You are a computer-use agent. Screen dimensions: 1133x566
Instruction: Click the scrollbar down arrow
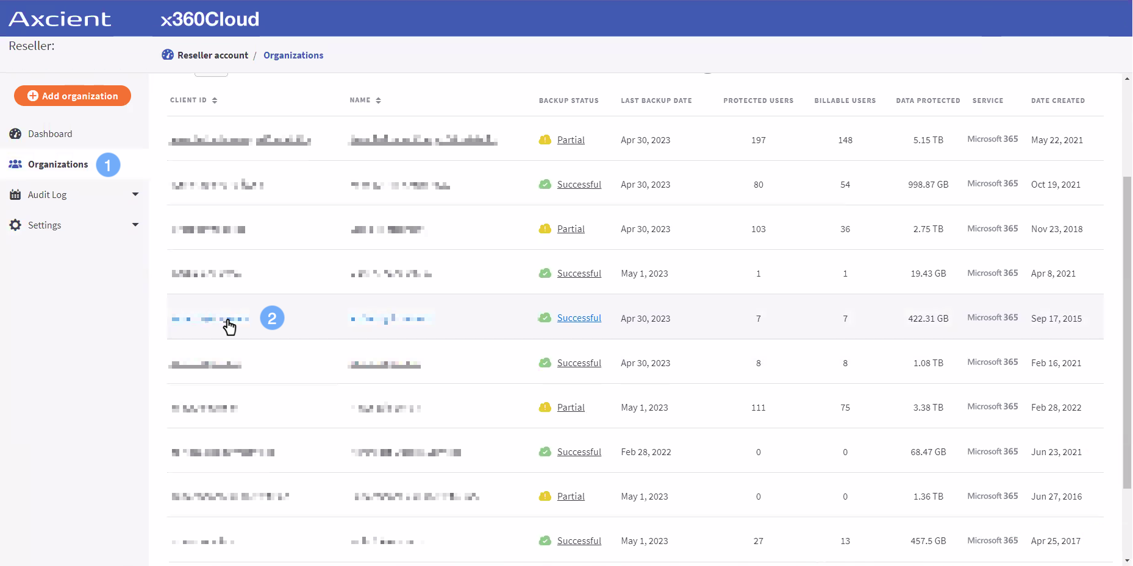point(1127,561)
